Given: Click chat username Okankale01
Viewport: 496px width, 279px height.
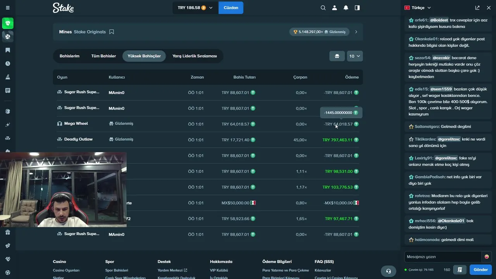Looking at the screenshot, I should coord(426,39).
